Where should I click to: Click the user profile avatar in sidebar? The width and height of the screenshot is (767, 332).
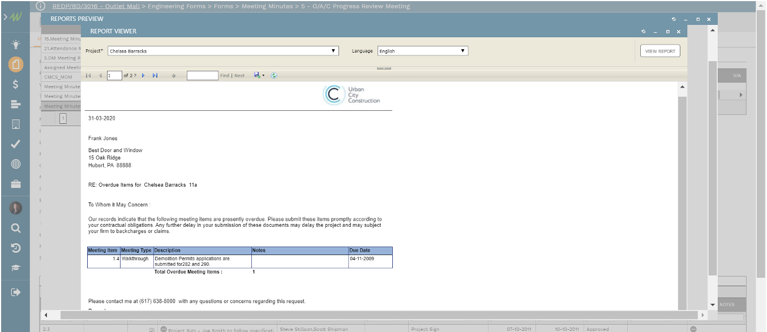(x=16, y=208)
